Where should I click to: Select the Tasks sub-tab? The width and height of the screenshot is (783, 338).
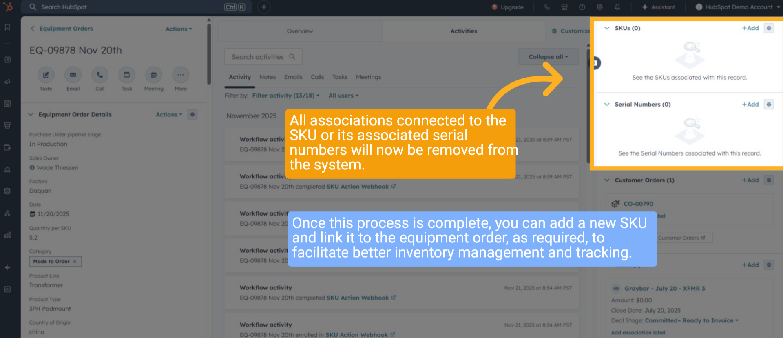[340, 77]
